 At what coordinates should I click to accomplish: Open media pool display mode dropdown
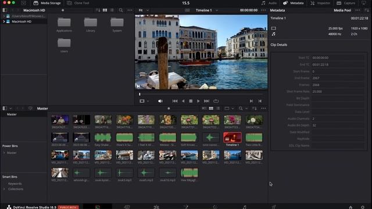click(229, 109)
